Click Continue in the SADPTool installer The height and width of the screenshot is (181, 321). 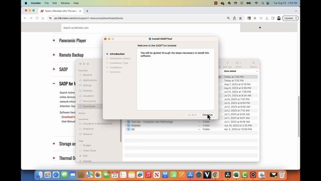click(207, 115)
